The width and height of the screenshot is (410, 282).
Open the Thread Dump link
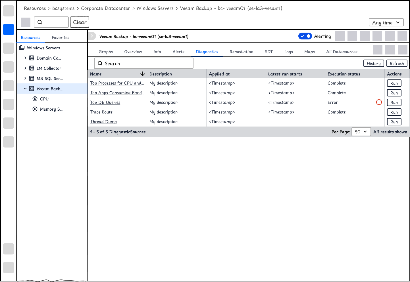pos(103,122)
